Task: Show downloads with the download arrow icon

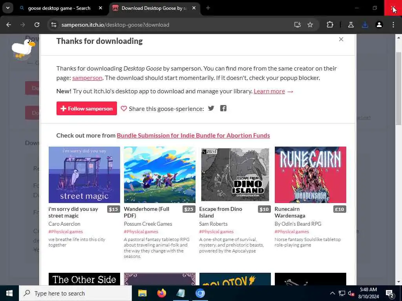Action: pyautogui.click(x=365, y=25)
